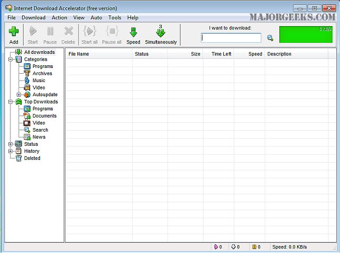340x253 pixels.
Task: Expand the Autoupdate tree node
Action: point(19,95)
